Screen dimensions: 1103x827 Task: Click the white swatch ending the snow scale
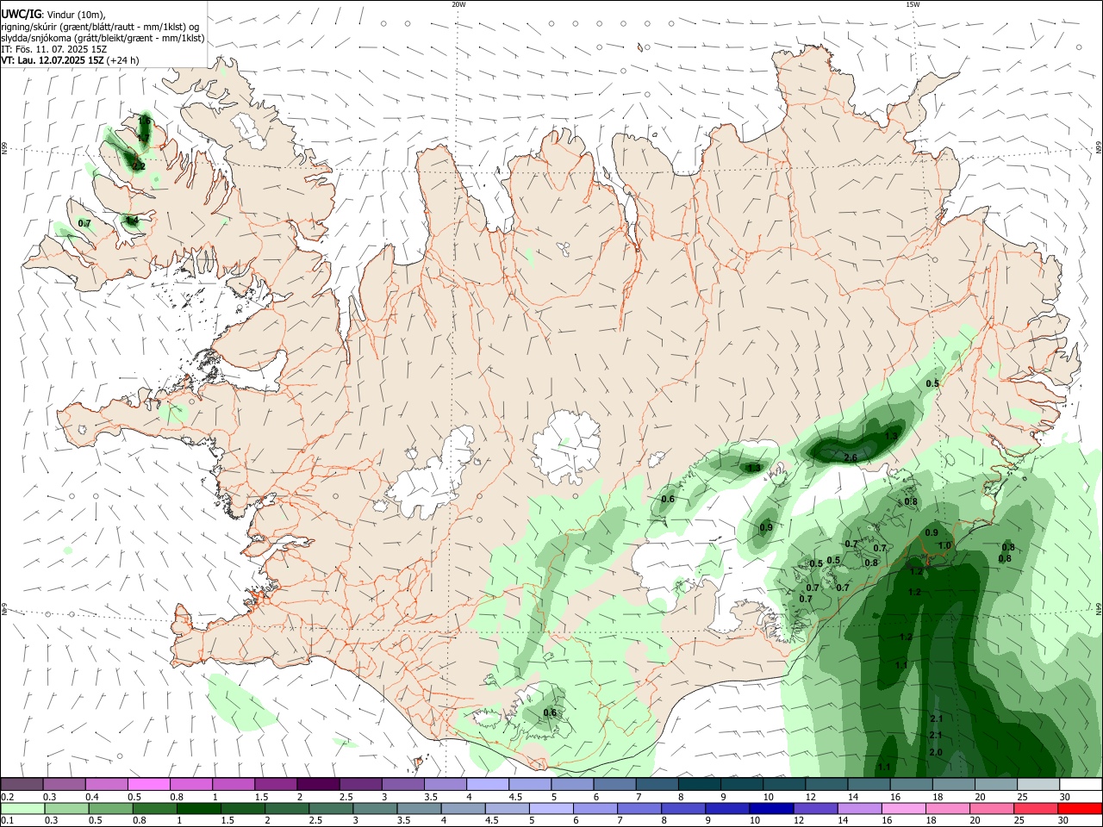pyautogui.click(x=1081, y=785)
